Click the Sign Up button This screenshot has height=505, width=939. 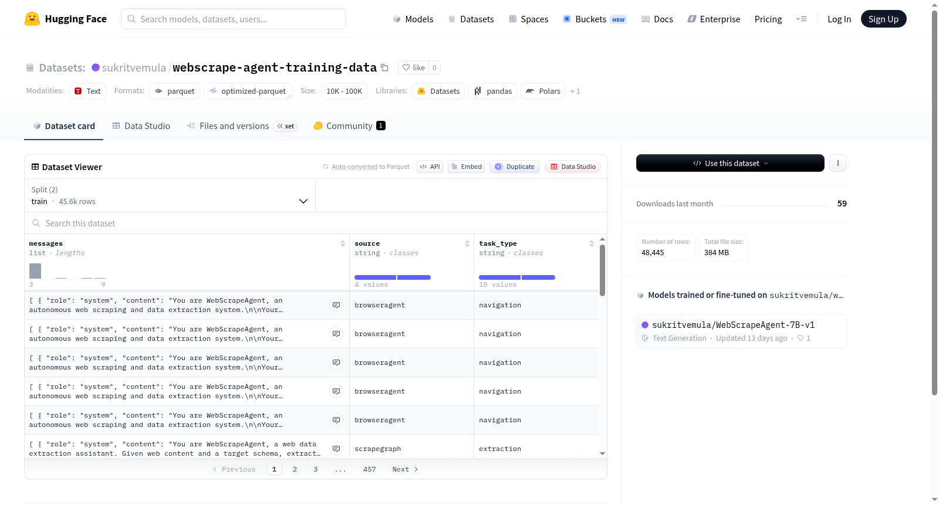(x=883, y=19)
